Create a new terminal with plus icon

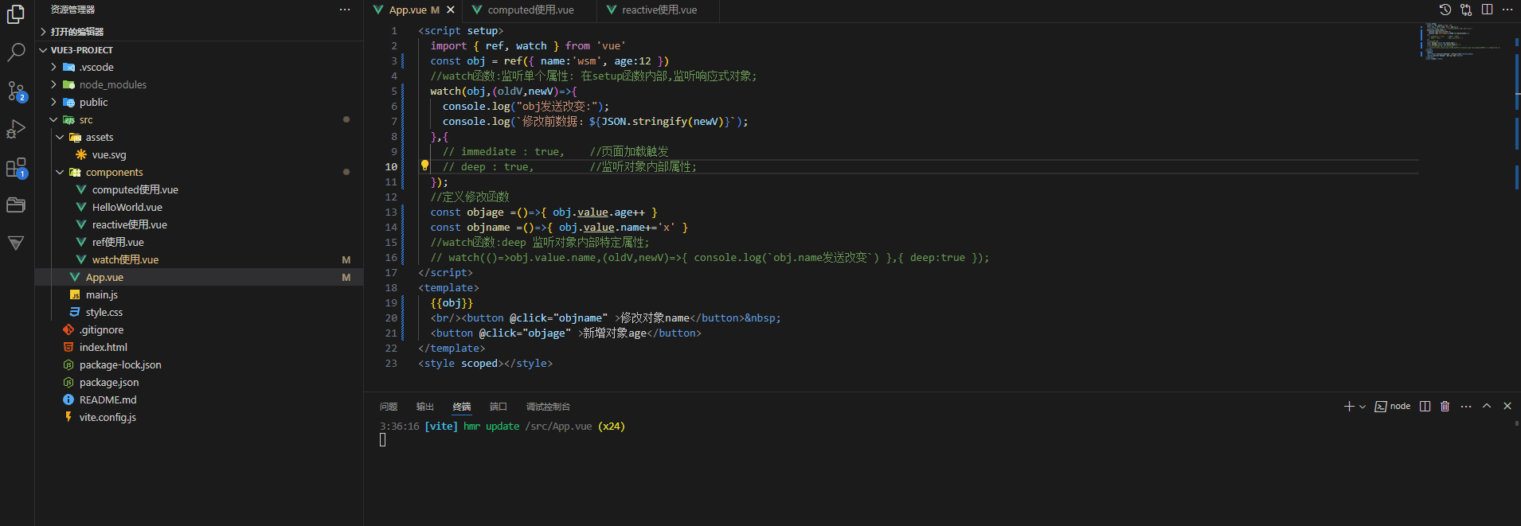[1349, 407]
